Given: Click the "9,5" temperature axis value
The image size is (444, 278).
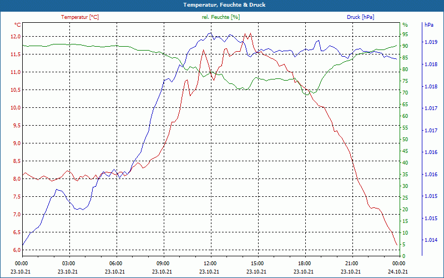Looking at the screenshot, I should [x=17, y=126].
